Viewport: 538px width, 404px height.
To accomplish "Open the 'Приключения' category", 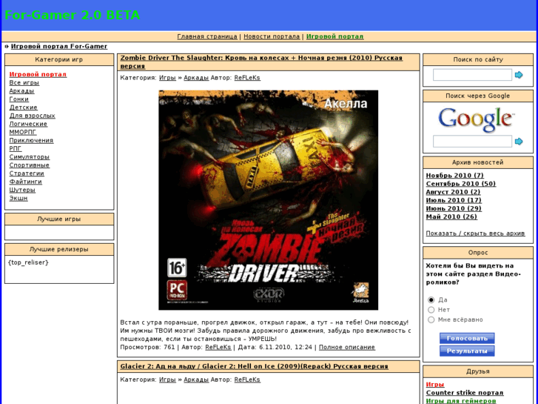I will [31, 141].
